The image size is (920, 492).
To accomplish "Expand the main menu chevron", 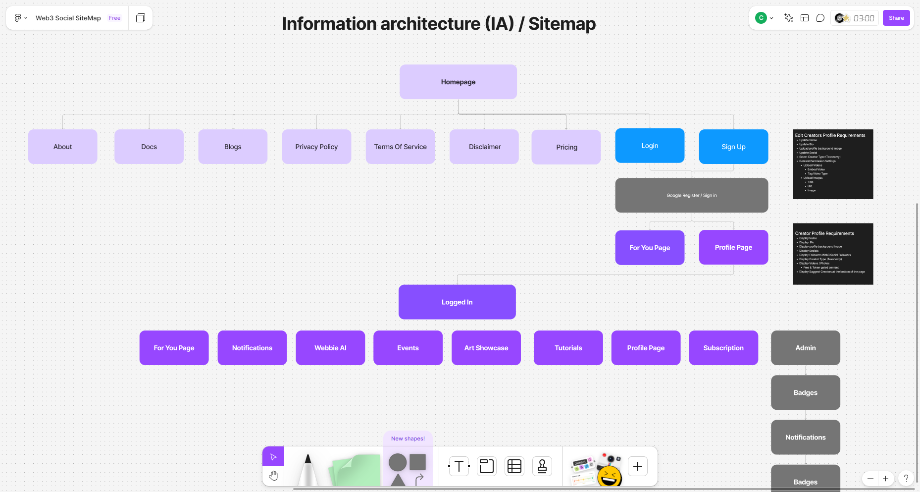I will pos(26,18).
